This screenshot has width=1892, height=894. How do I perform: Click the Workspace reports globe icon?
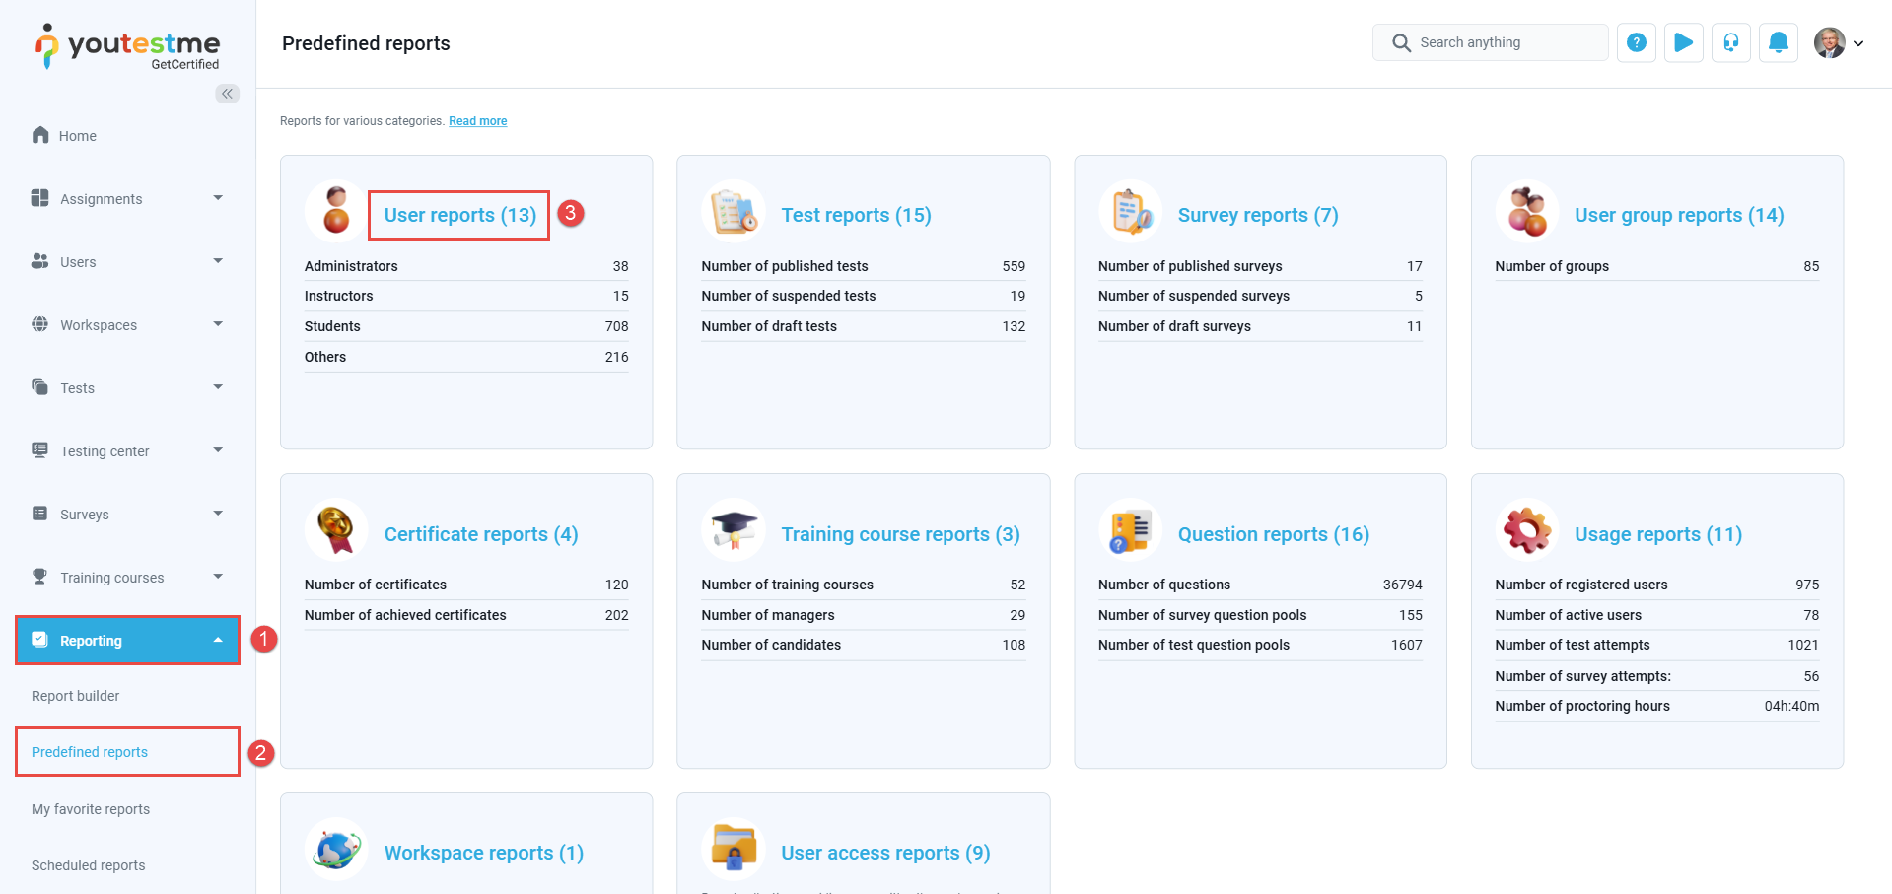[x=336, y=849]
